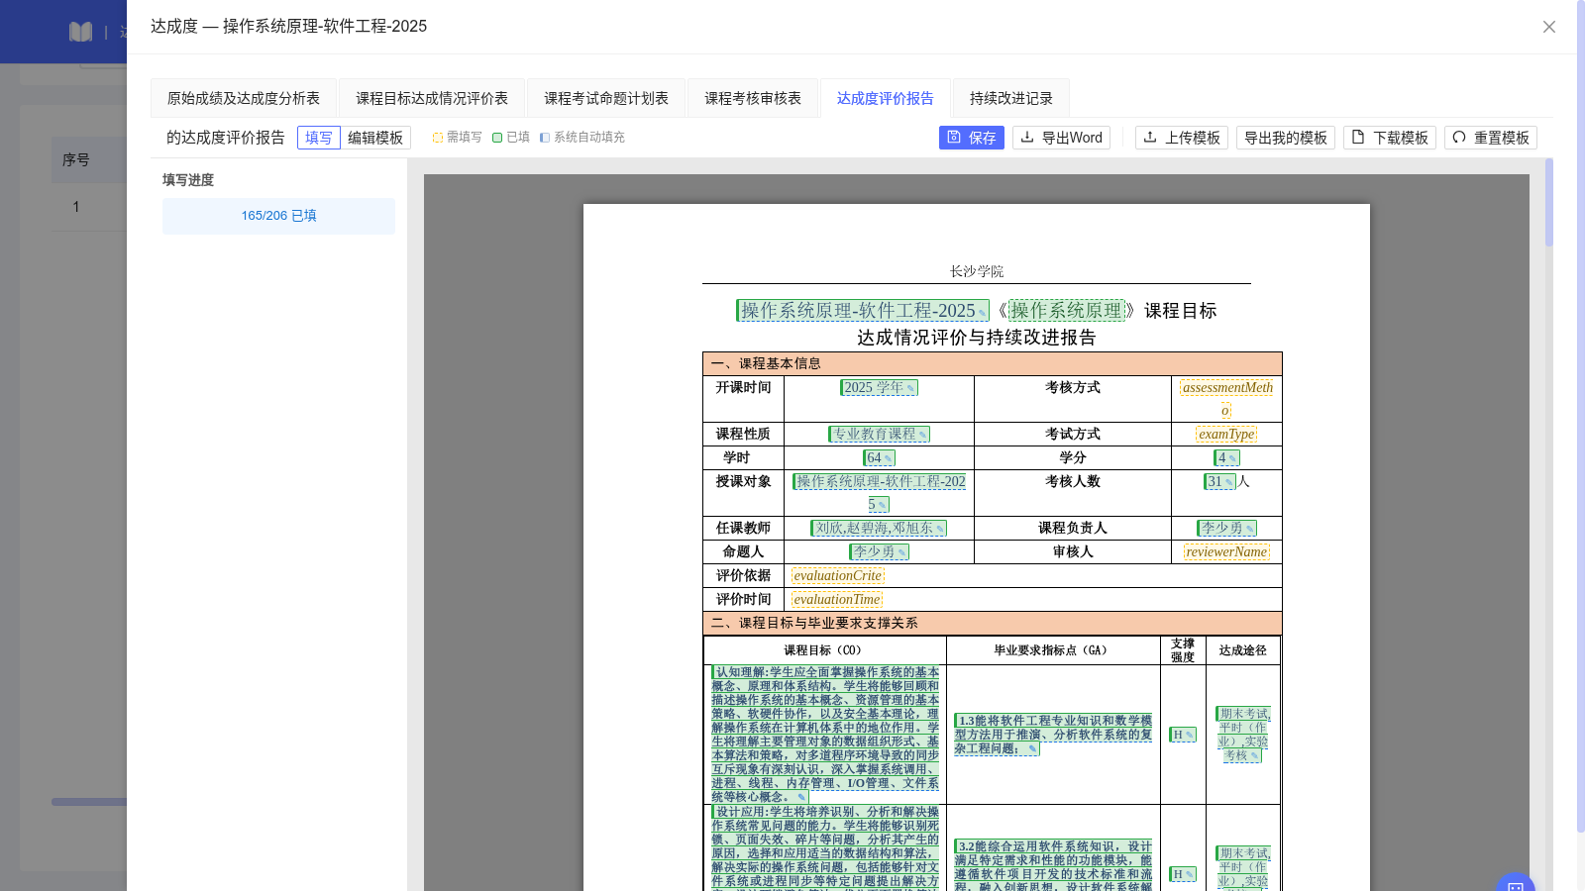Click the 一、课程基本信息 section header

coord(993,363)
